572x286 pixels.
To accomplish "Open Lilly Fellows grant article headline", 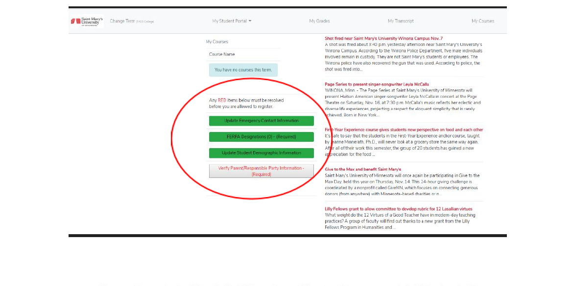I will [x=398, y=209].
